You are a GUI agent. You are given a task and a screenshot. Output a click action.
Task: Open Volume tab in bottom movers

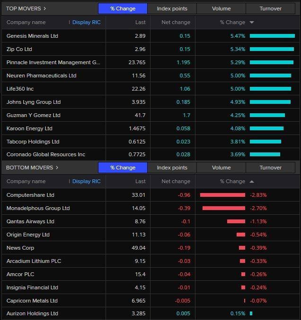click(221, 168)
